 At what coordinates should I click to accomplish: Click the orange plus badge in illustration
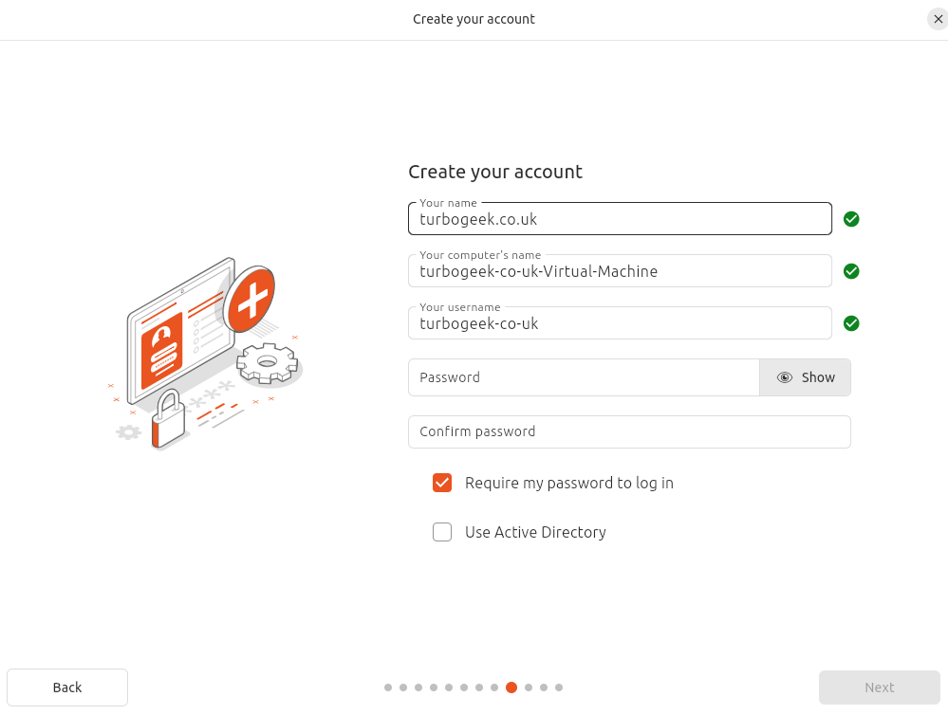pos(251,300)
